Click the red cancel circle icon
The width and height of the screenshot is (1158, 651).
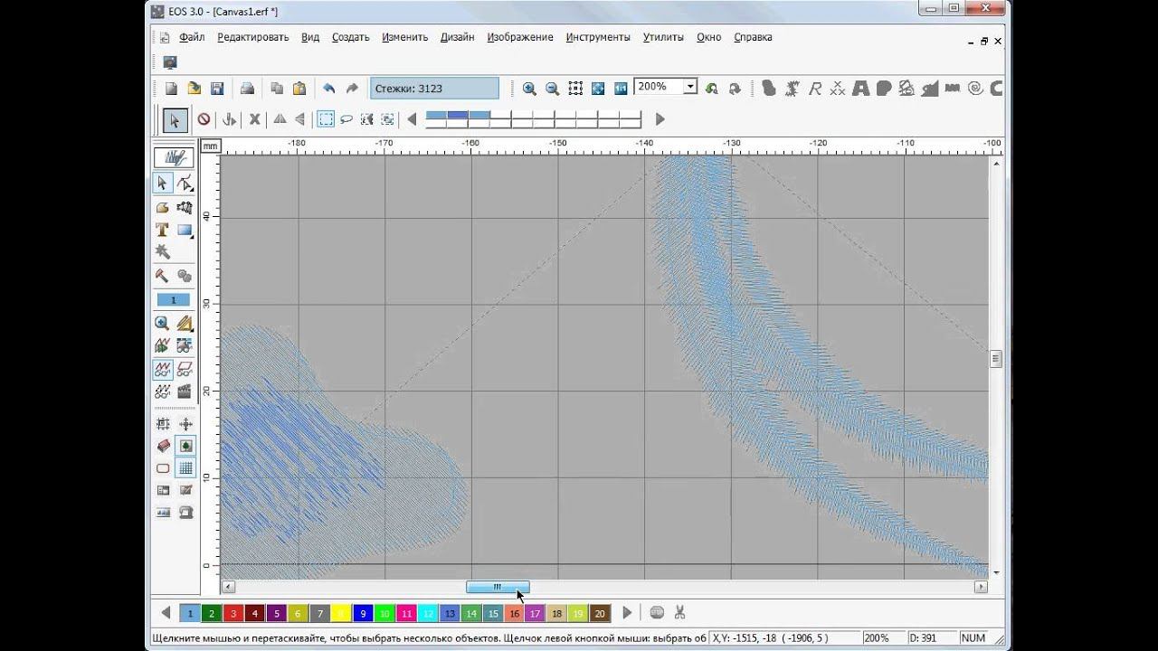(x=204, y=119)
